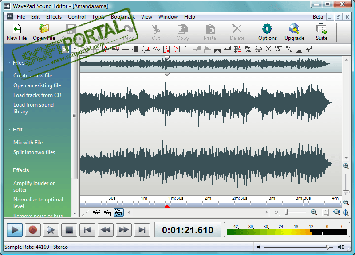Image resolution: width=355 pixels, height=255 pixels.
Task: Toggle split L/R channel waveform view
Action: 118,212
